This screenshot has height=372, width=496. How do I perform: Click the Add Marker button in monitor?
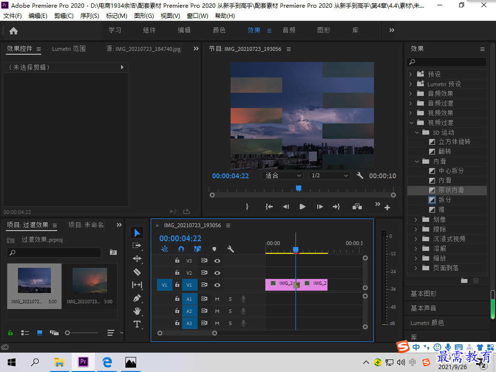(x=248, y=206)
